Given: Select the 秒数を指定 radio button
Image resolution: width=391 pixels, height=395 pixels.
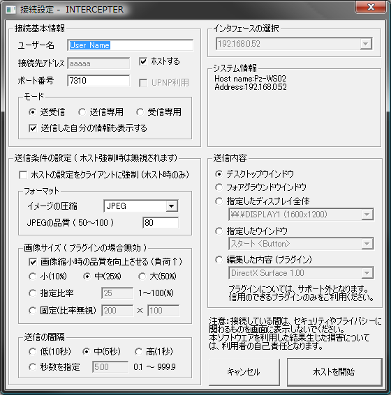Looking at the screenshot, I should pos(32,367).
